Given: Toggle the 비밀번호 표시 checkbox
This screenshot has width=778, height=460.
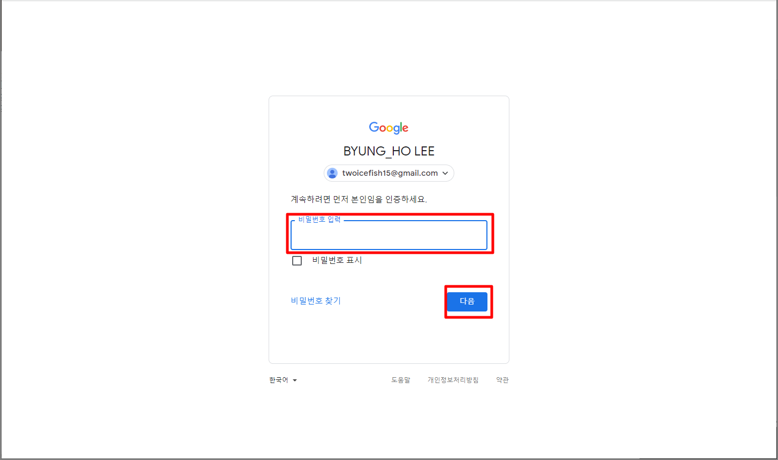Looking at the screenshot, I should coord(297,261).
